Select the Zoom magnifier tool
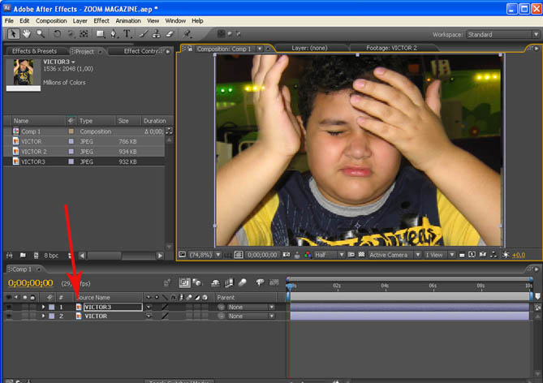Screen dimensions: 543x383 [40, 34]
